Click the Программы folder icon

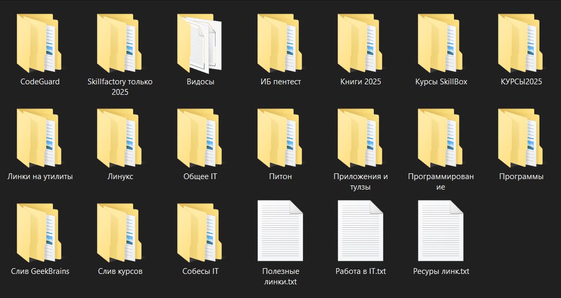pos(521,138)
